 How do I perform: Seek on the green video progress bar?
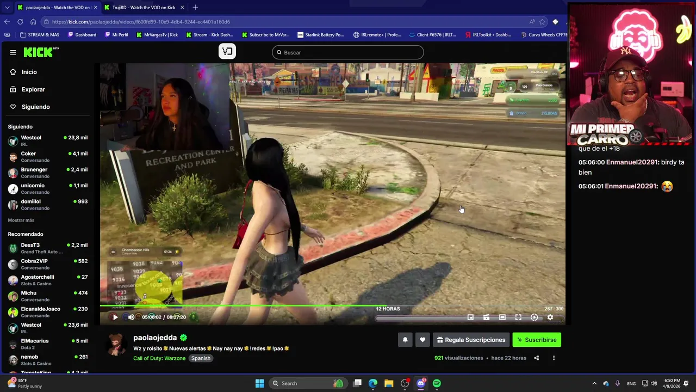pos(332,305)
